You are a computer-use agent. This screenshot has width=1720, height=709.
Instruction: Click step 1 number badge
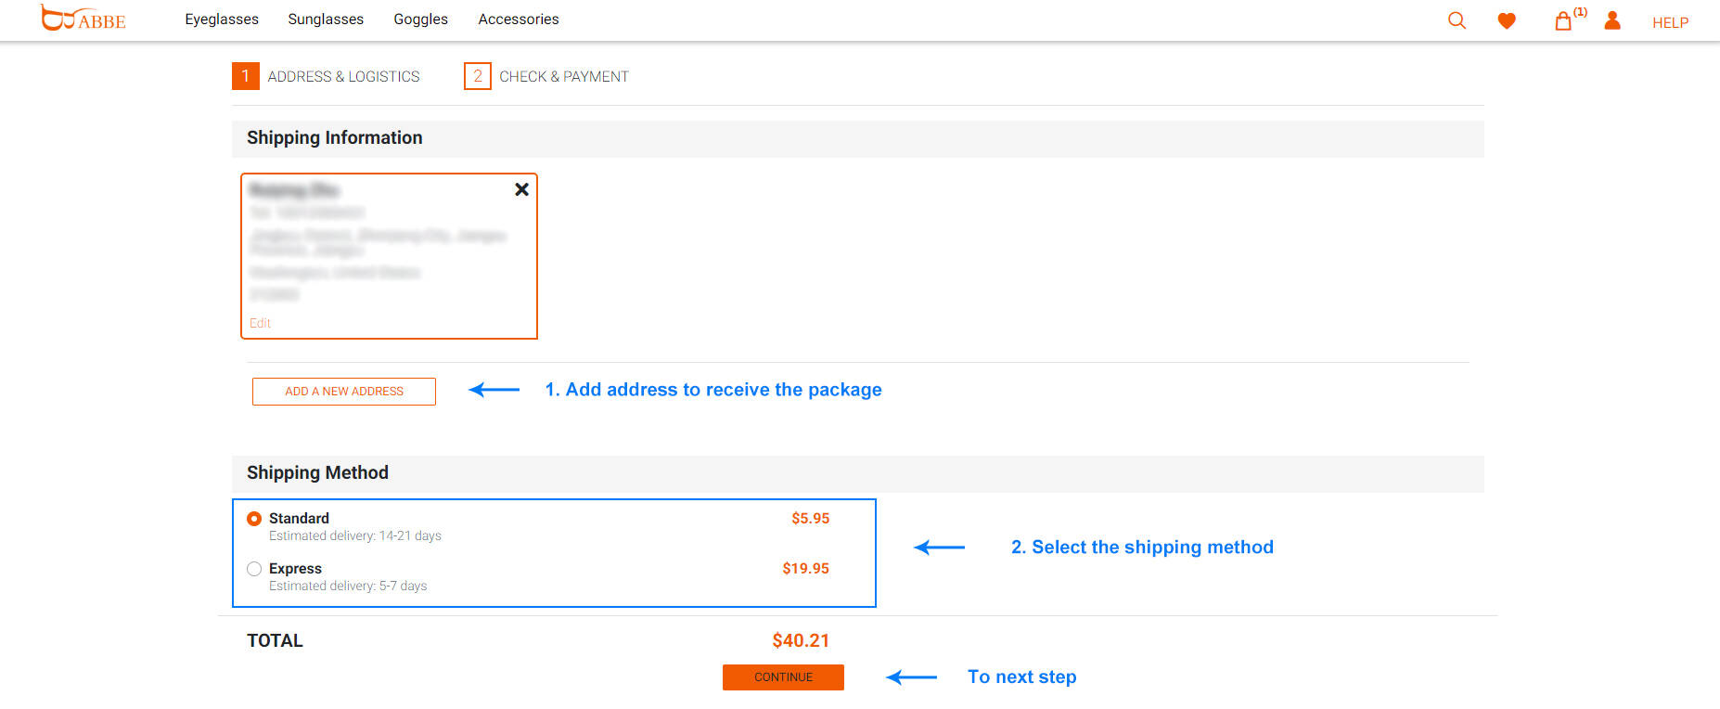(x=245, y=76)
